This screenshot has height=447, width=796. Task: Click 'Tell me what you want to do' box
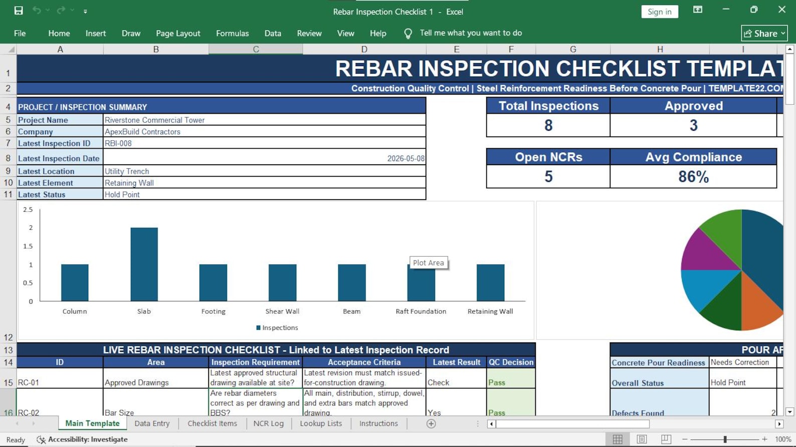[471, 33]
